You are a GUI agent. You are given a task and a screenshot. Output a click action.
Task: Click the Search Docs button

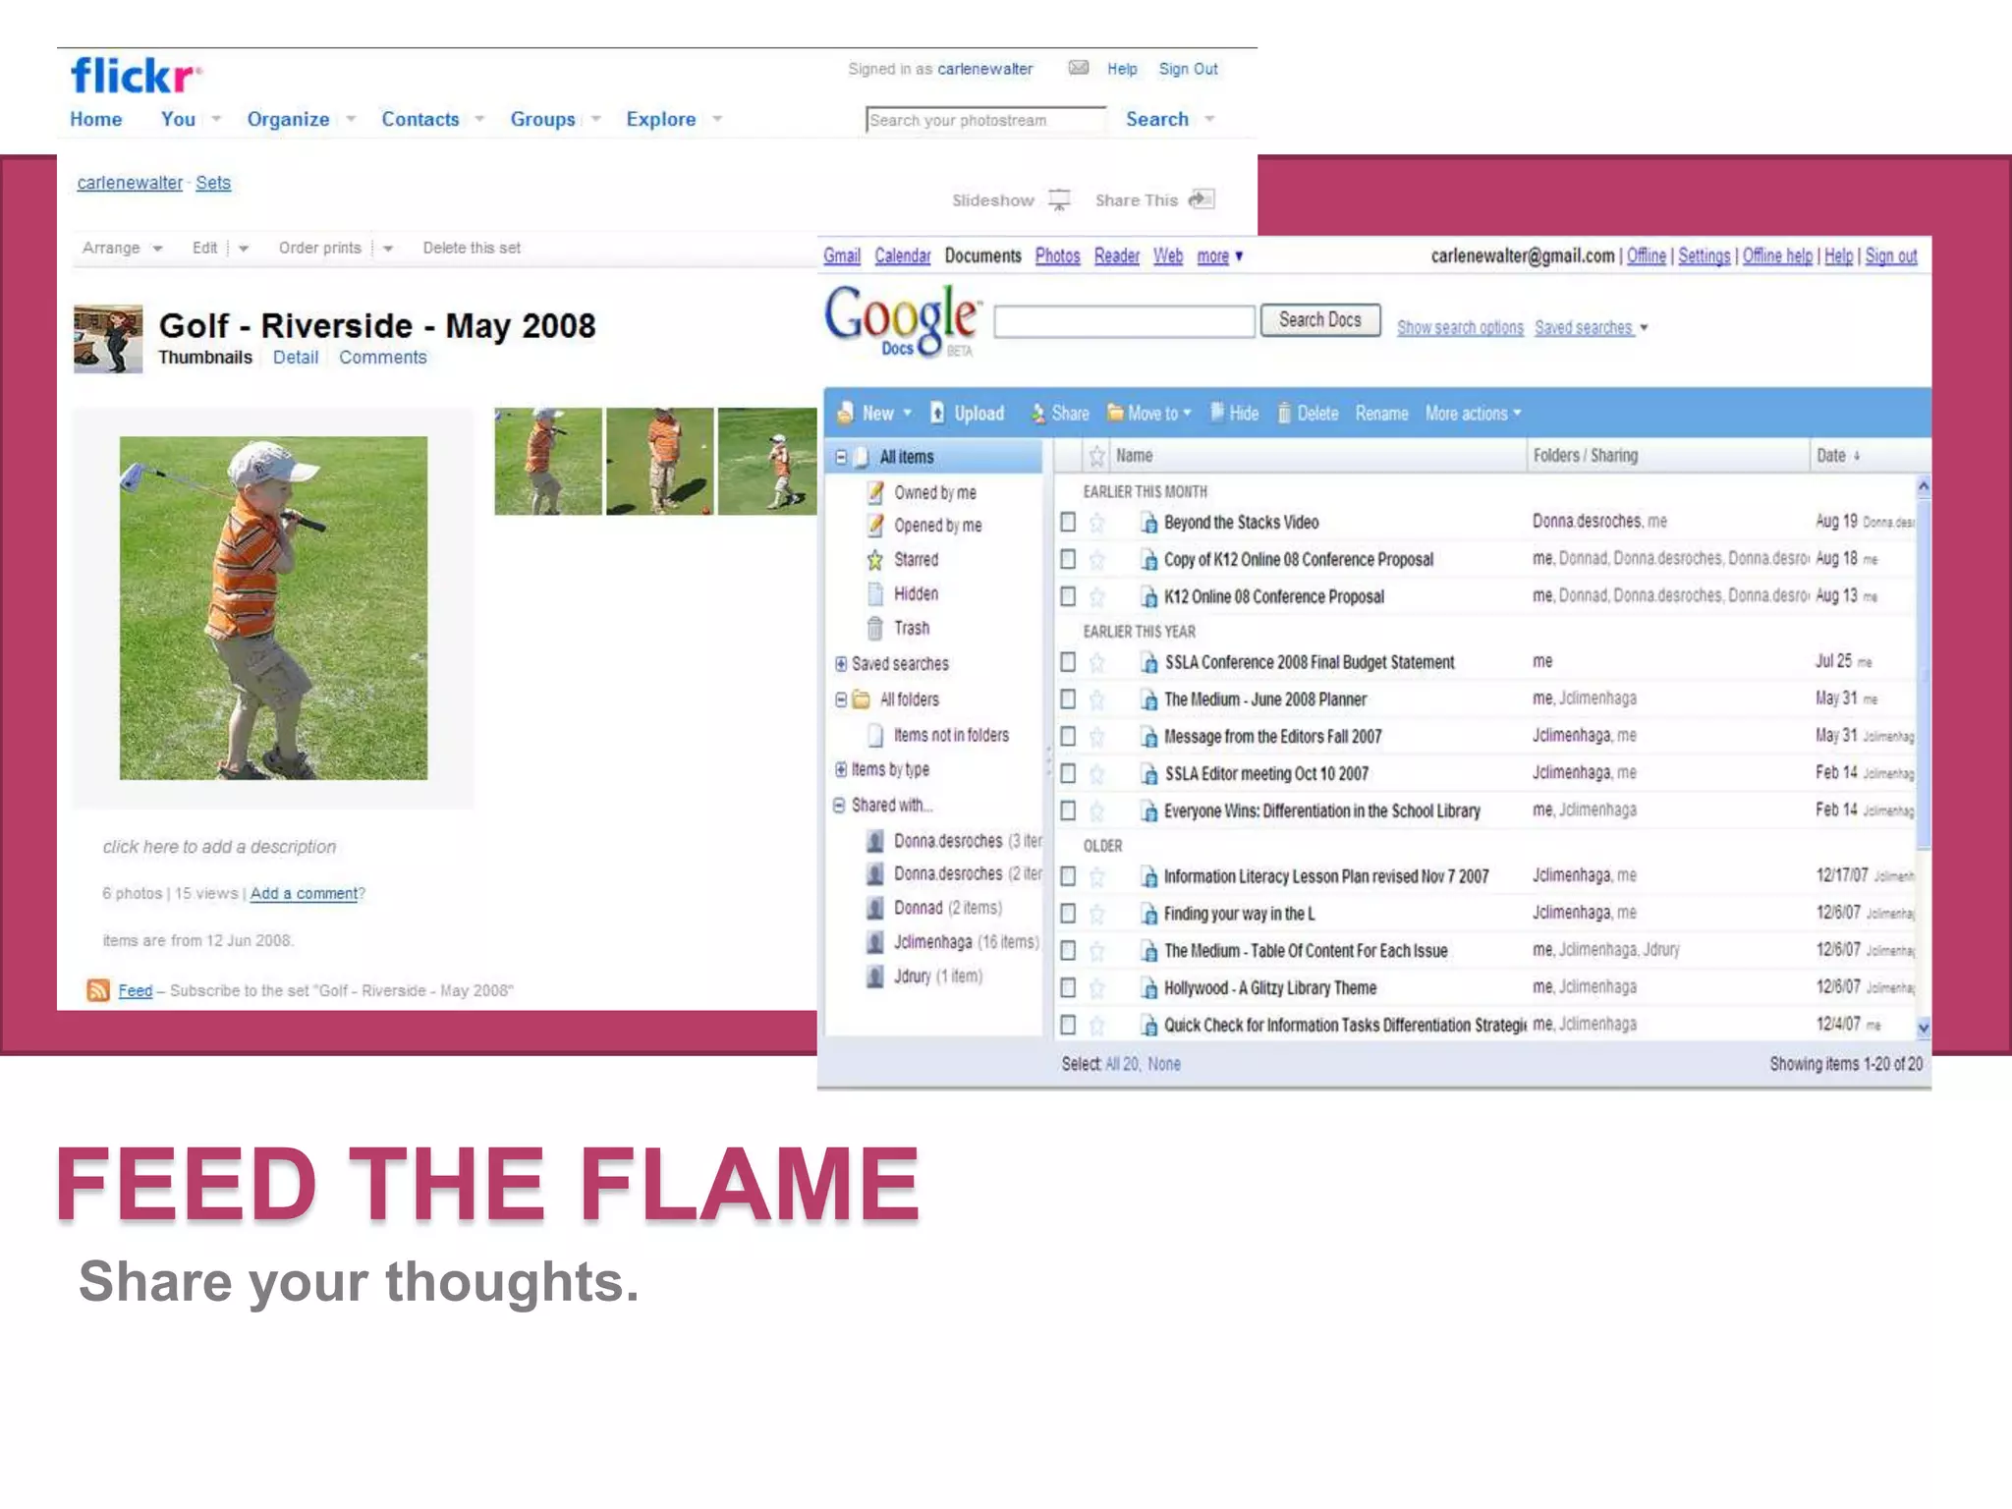(x=1319, y=320)
